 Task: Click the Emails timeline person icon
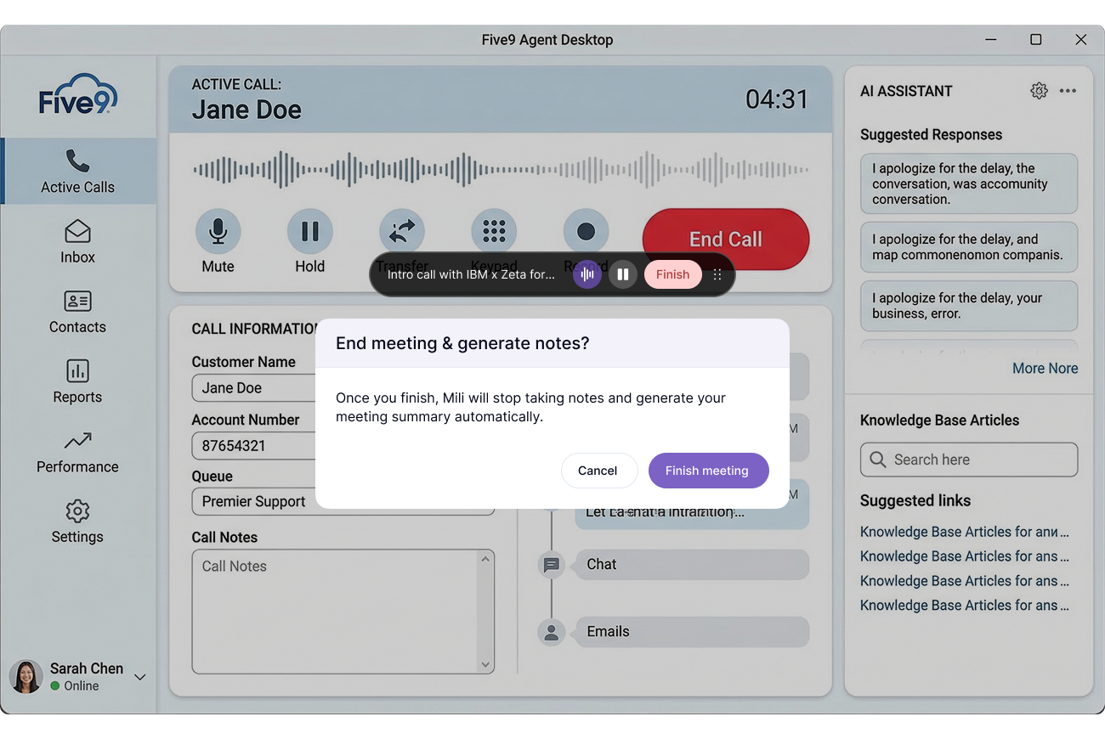click(552, 632)
